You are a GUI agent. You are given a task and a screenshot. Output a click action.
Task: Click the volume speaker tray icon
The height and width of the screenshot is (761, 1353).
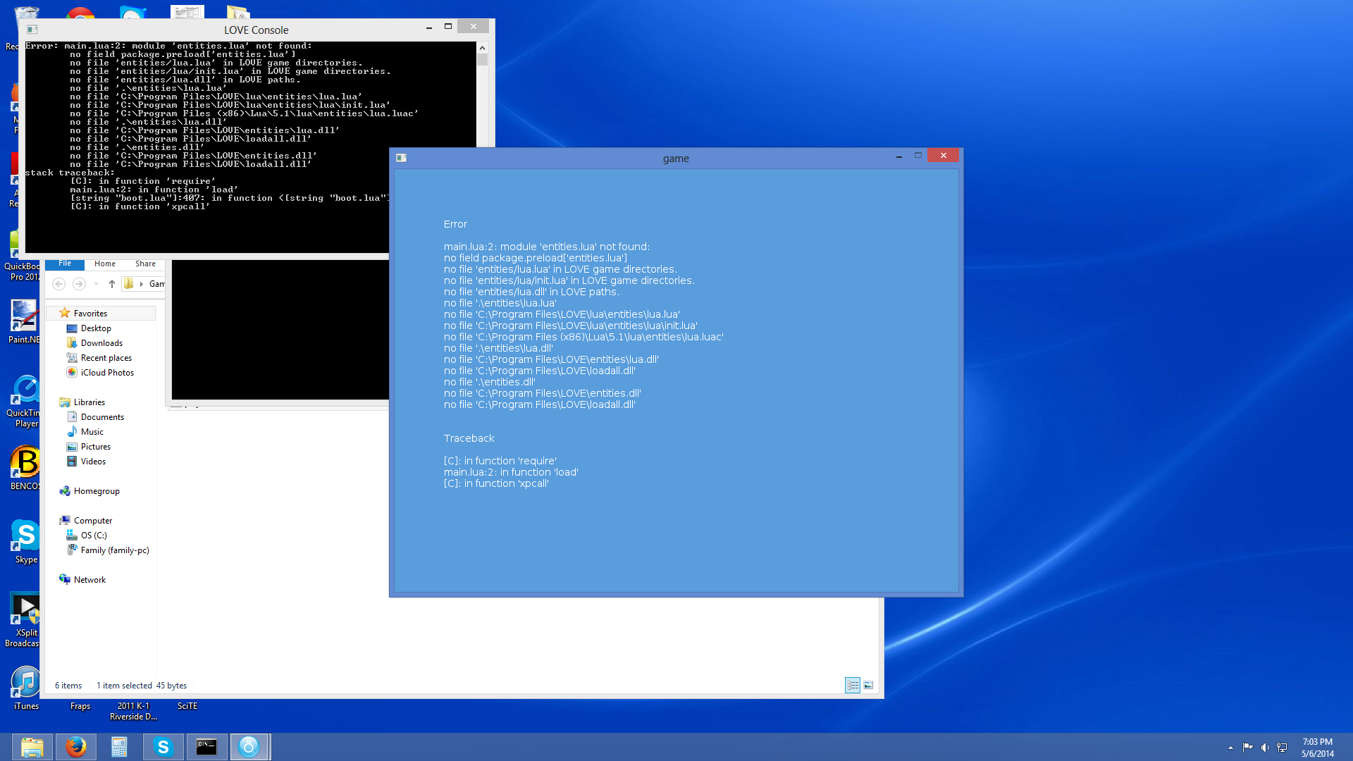point(1265,748)
